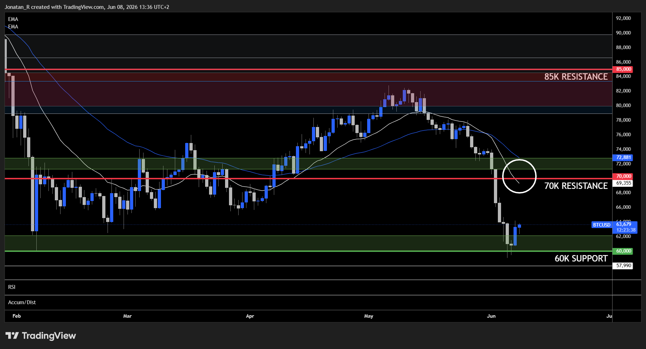Click the 66,000 price axis label

pyautogui.click(x=623, y=207)
